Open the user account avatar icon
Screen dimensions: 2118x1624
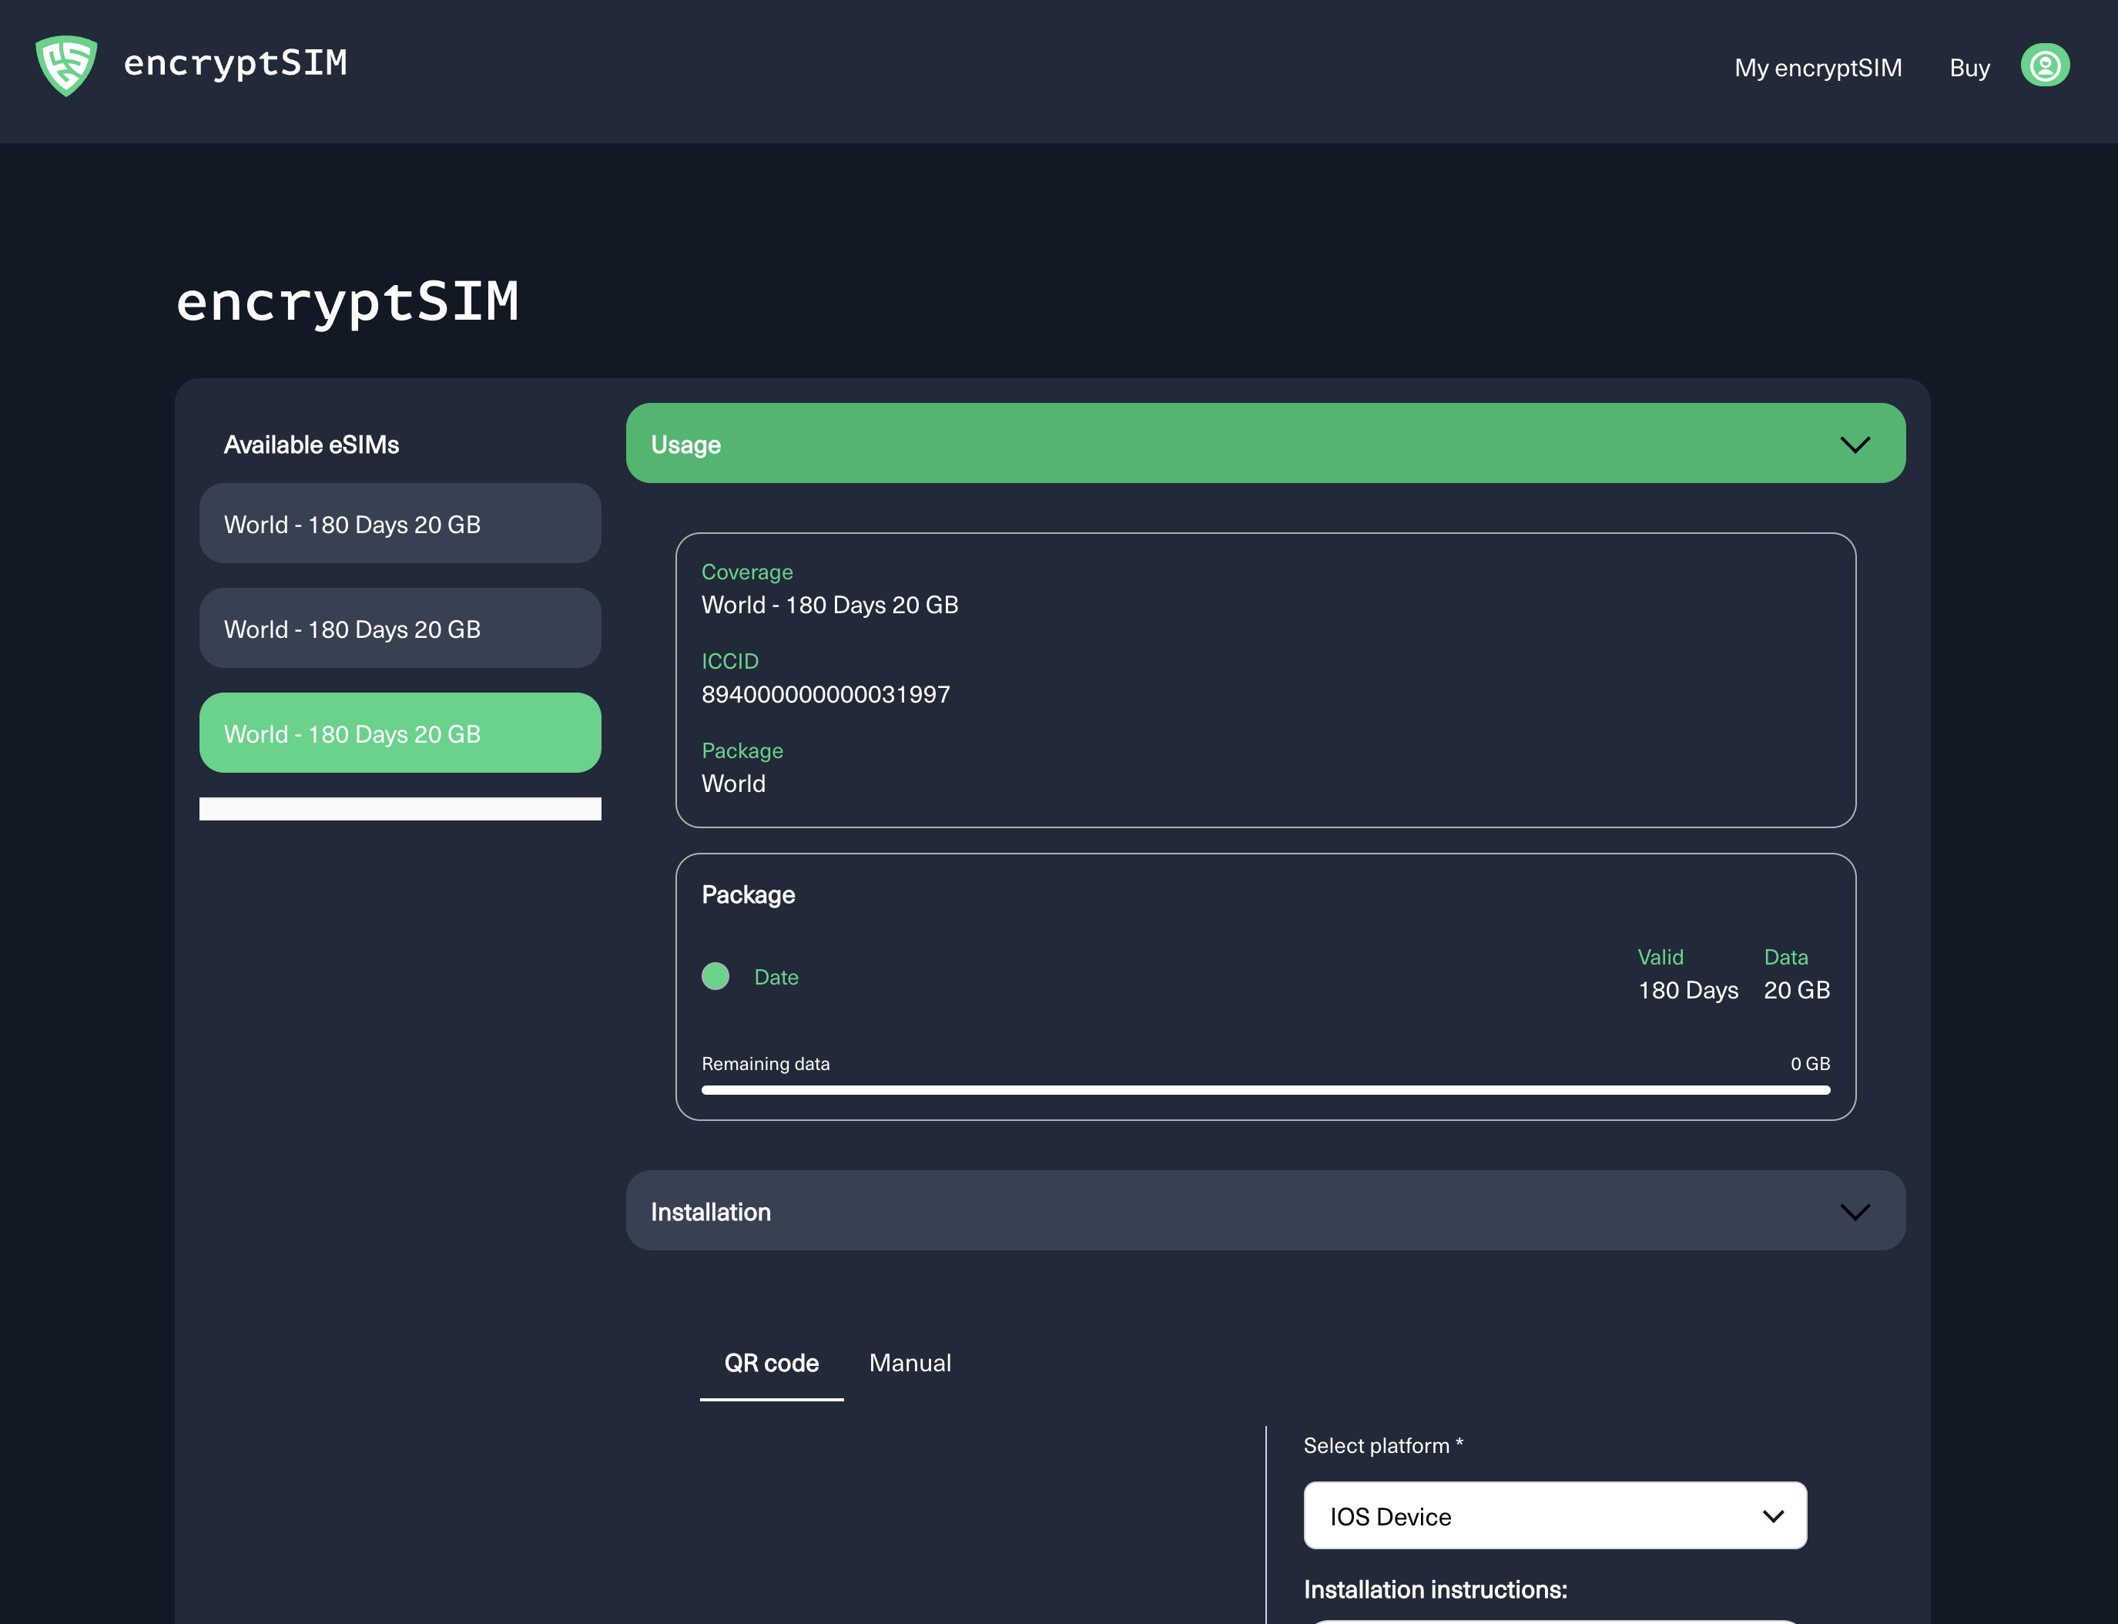tap(2045, 65)
